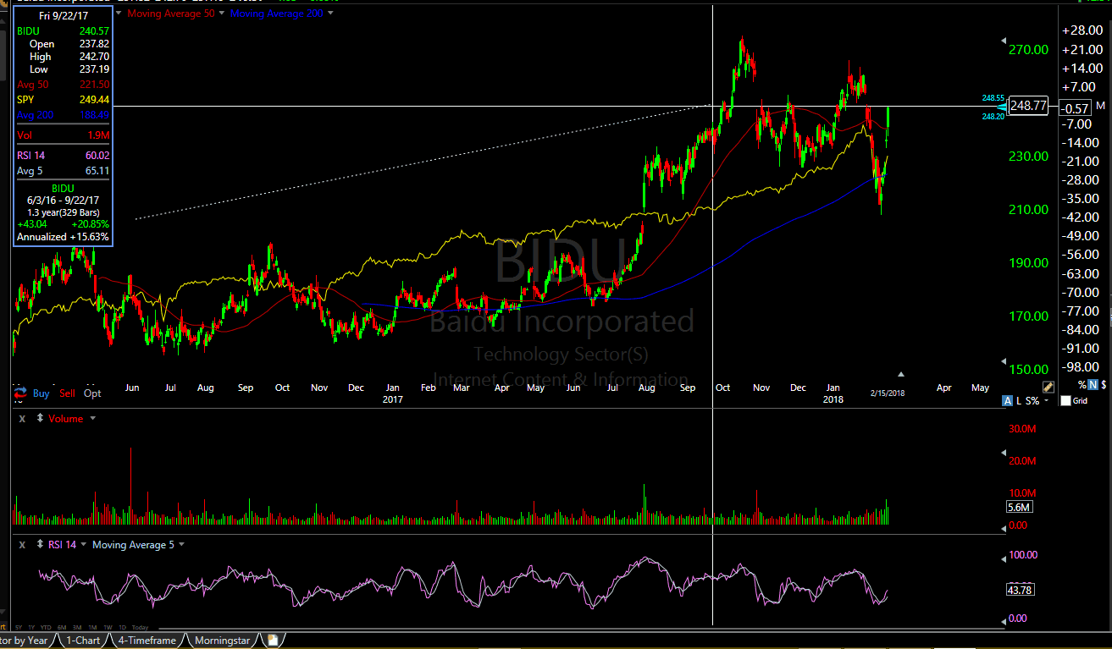This screenshot has height=649, width=1112.
Task: Click the small triangle marker above 2/15/2018
Action: [901, 373]
